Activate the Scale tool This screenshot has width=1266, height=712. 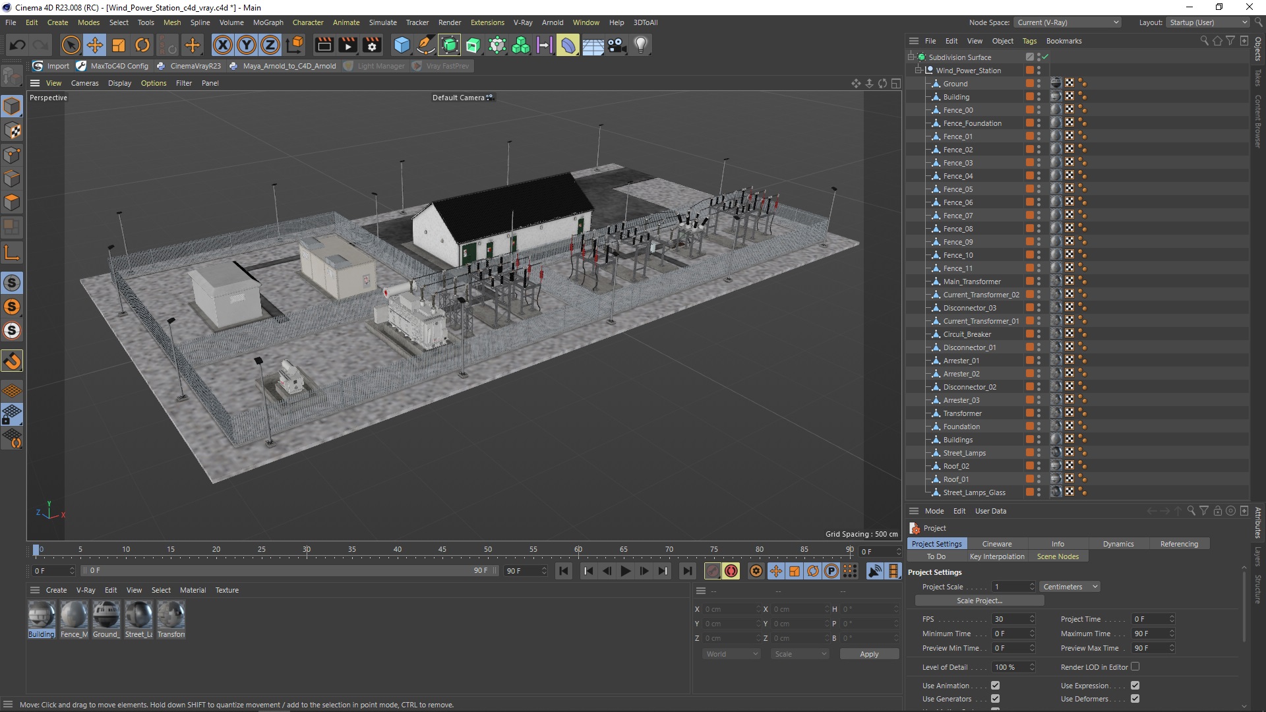pos(119,45)
